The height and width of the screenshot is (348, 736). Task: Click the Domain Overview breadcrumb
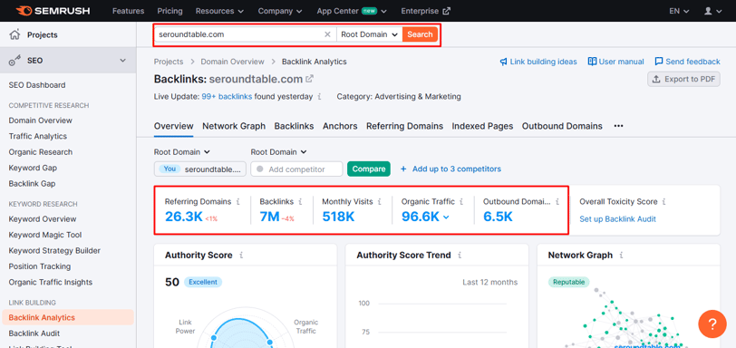[232, 62]
